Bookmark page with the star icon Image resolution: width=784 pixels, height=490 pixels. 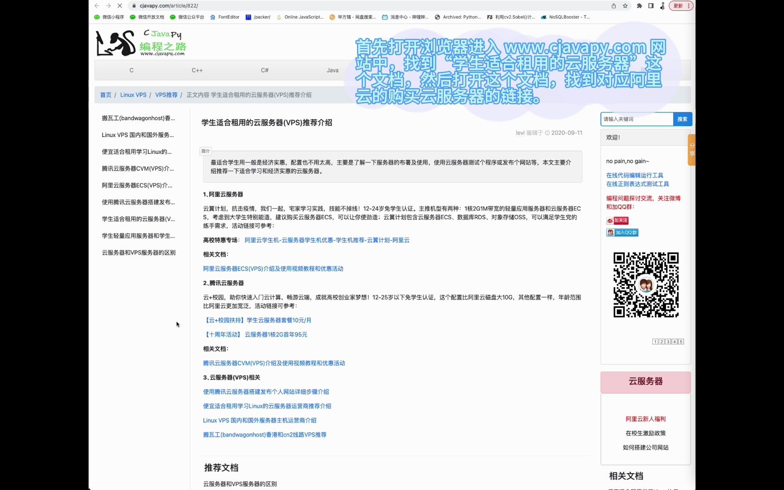[x=625, y=6]
